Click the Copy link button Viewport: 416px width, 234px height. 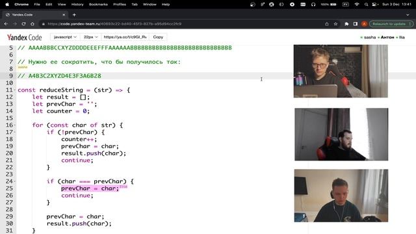click(158, 37)
